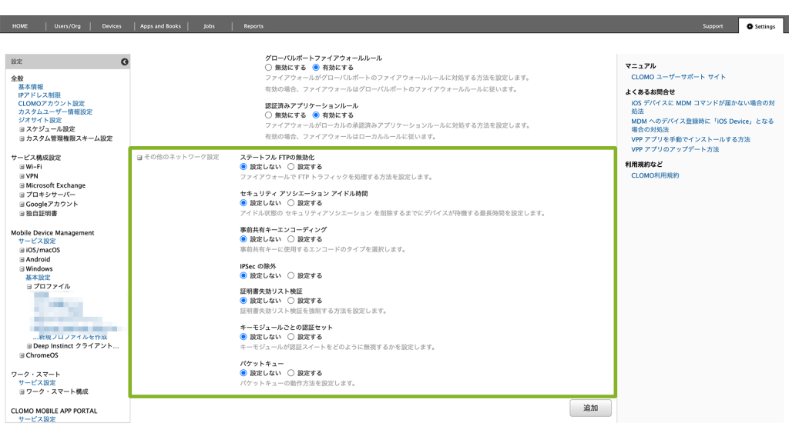Select 基本設定 under Windows
789x443 pixels.
[x=38, y=278]
